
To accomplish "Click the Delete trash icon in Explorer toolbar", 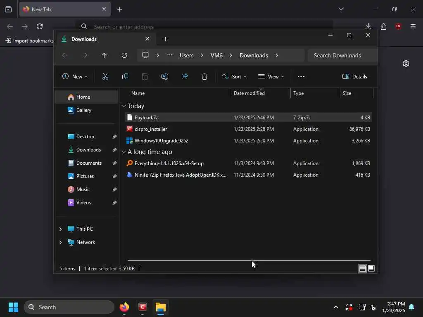I will click(x=204, y=76).
